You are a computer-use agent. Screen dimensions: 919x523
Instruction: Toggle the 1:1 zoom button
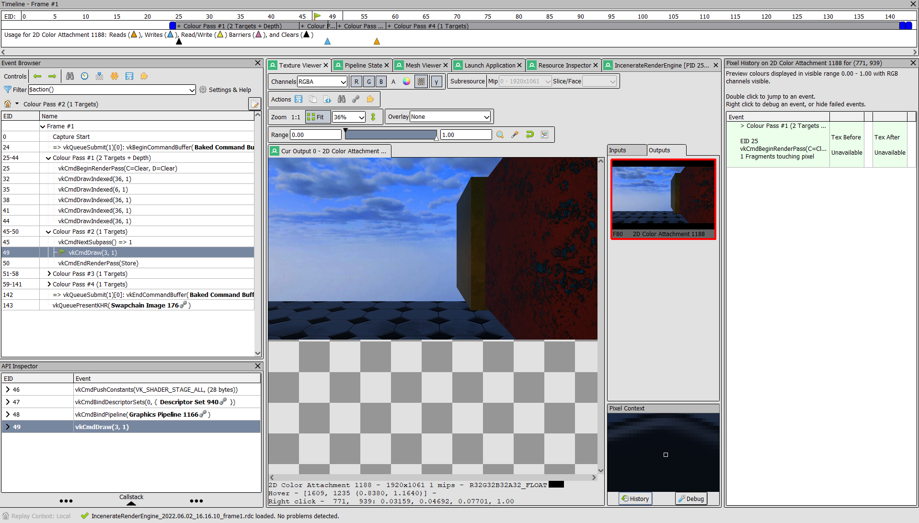coord(296,117)
